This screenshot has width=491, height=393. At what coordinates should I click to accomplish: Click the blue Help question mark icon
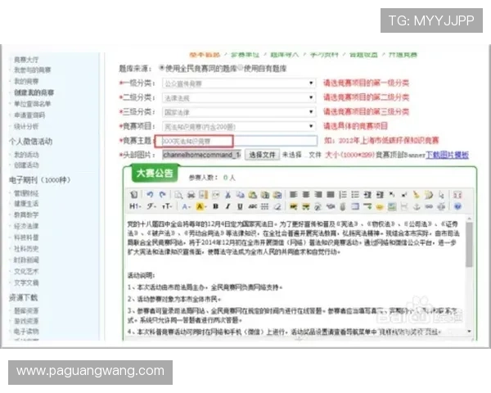457,206
